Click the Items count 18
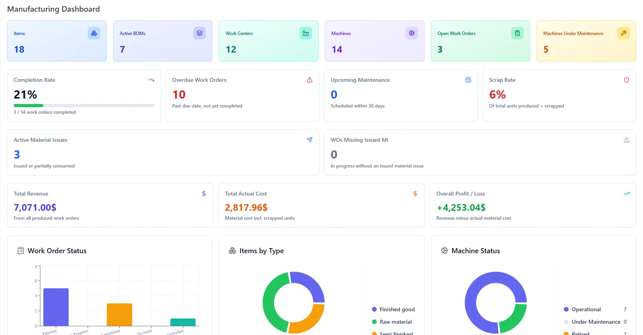The height and width of the screenshot is (335, 643). point(19,49)
